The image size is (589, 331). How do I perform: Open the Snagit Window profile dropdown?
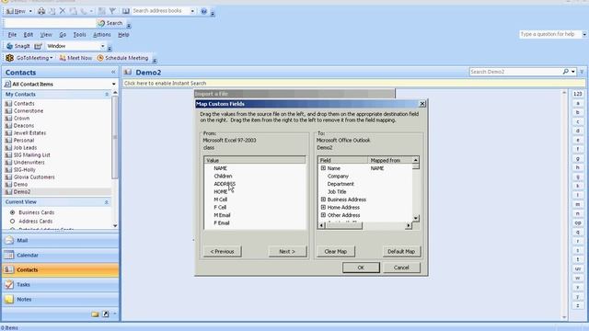click(x=102, y=46)
